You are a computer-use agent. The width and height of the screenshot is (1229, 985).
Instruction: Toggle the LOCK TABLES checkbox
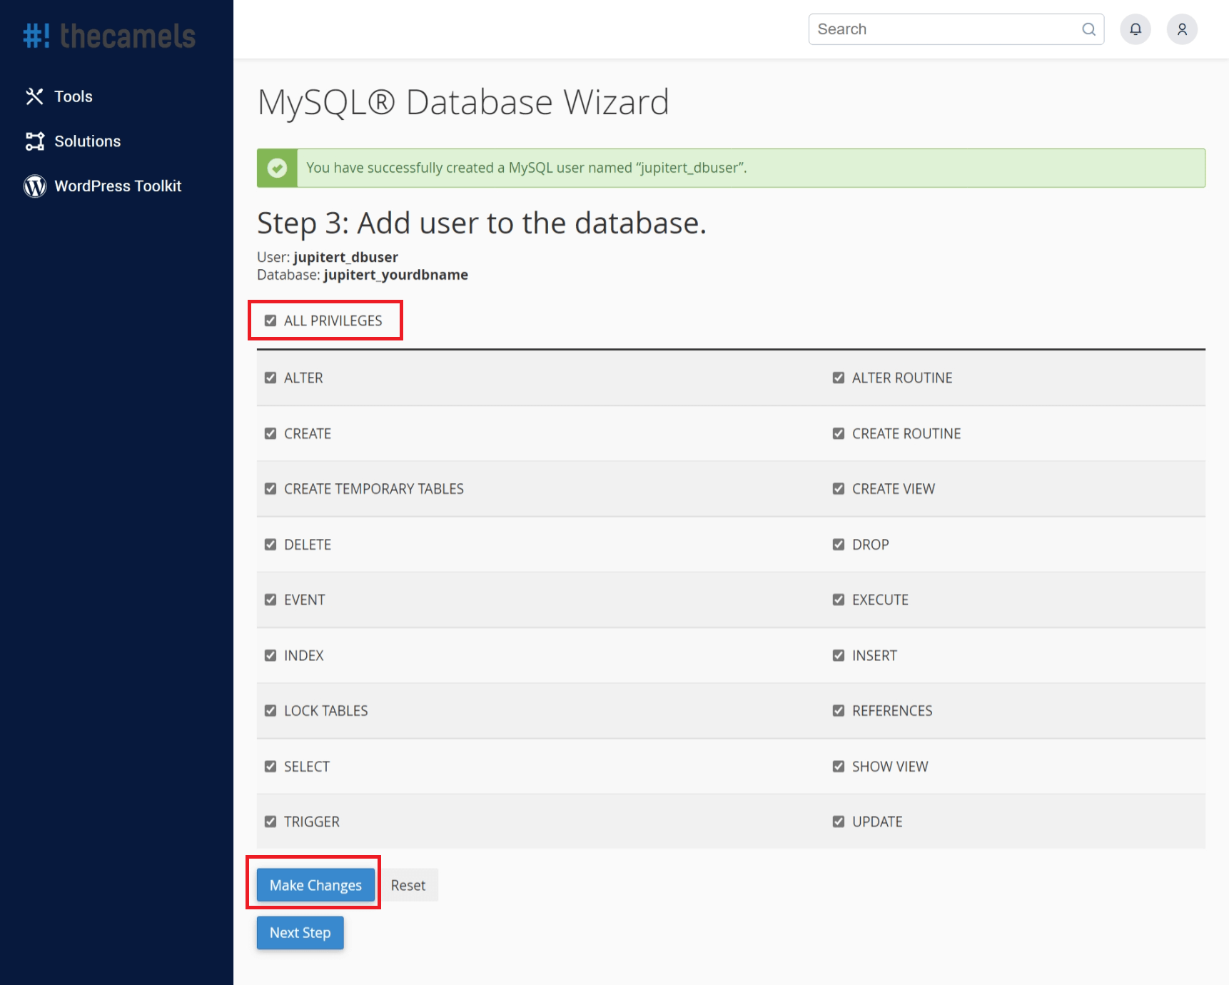pos(270,711)
